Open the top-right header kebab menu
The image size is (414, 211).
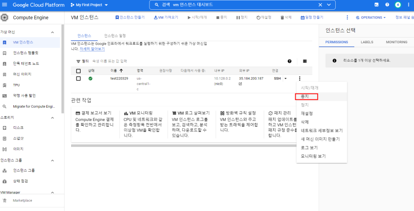tap(409, 5)
